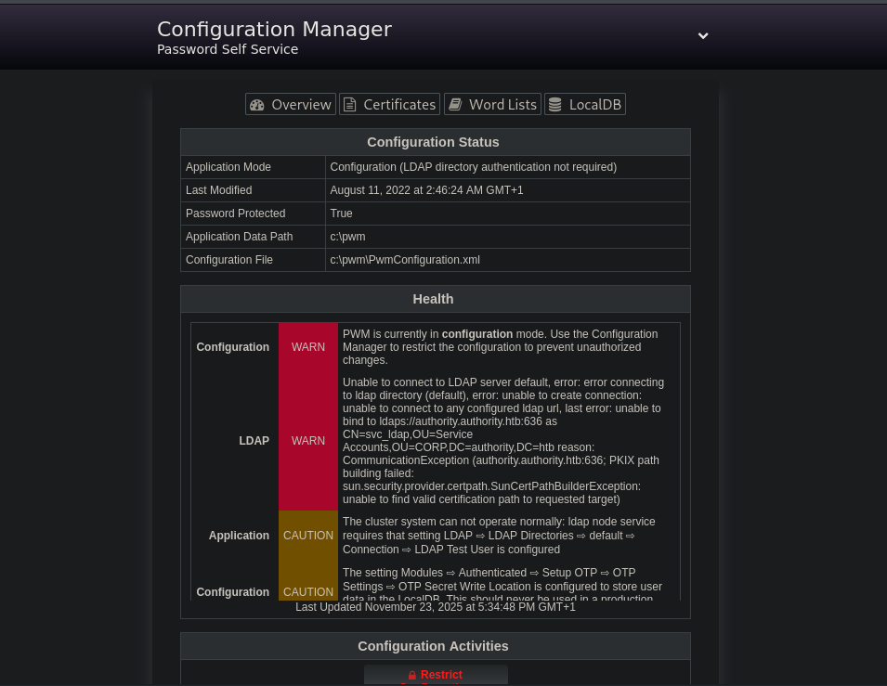Click the Certificates document icon

pyautogui.click(x=350, y=105)
